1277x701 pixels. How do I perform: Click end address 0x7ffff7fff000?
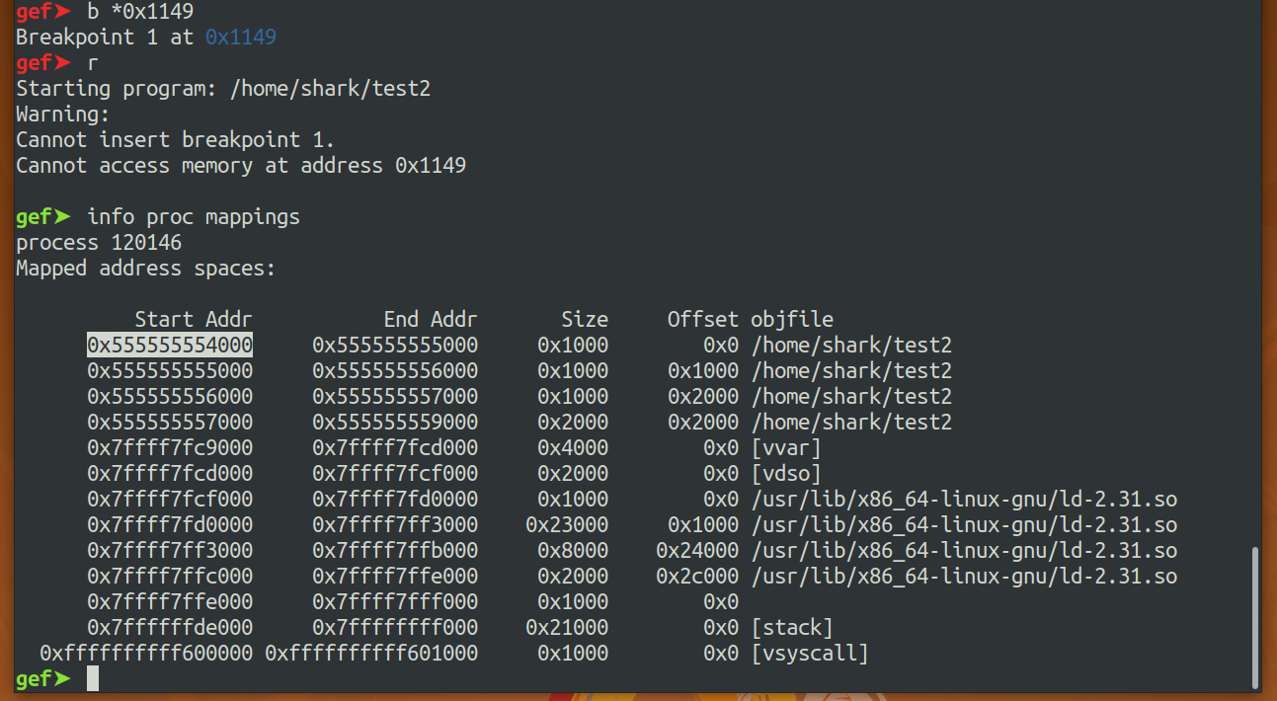395,602
